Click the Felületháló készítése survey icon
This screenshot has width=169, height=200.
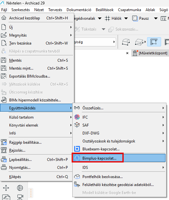pyautogui.click(x=77, y=184)
